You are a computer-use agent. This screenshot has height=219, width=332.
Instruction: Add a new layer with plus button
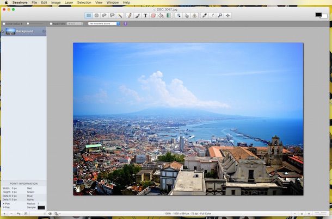pyautogui.click(x=4, y=214)
